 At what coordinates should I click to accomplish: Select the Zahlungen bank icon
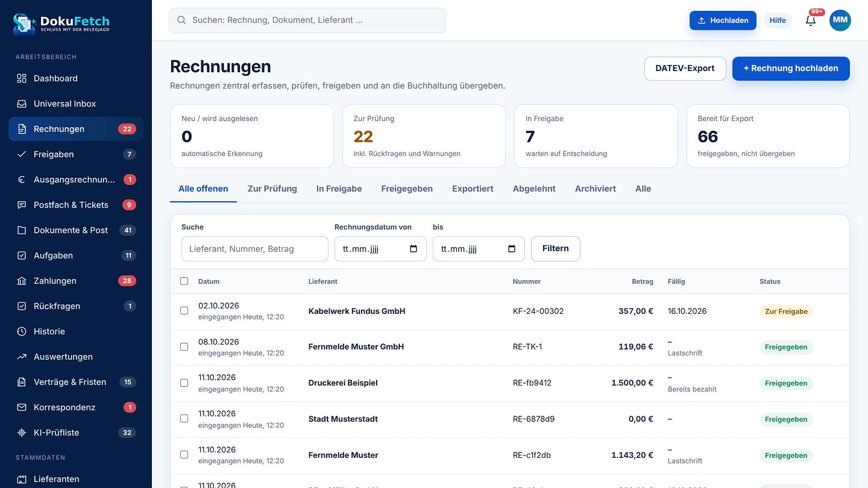pos(22,281)
